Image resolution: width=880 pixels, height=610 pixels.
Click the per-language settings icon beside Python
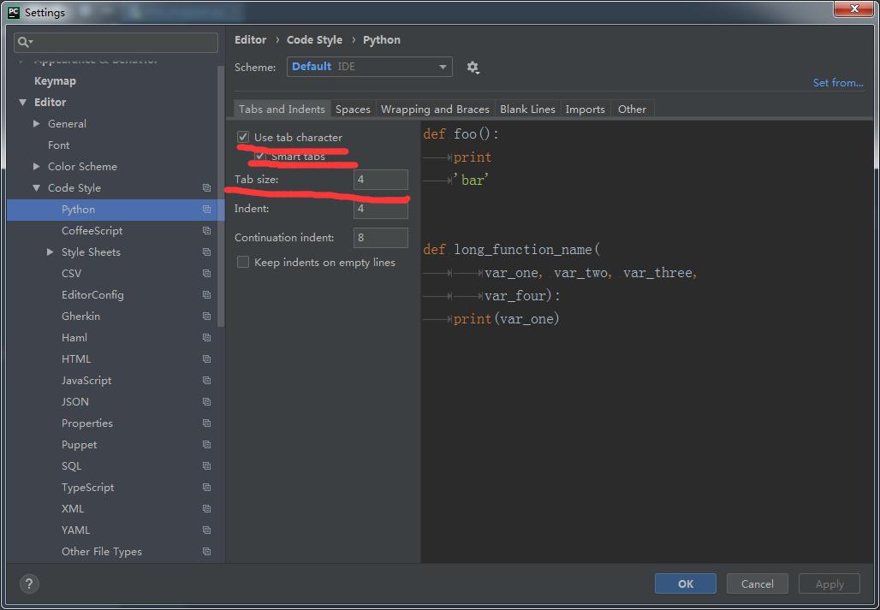[x=205, y=209]
